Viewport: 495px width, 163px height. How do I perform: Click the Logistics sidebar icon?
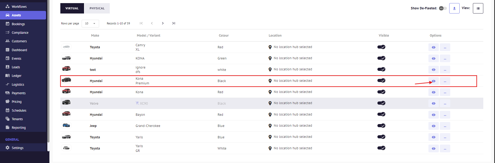point(8,84)
